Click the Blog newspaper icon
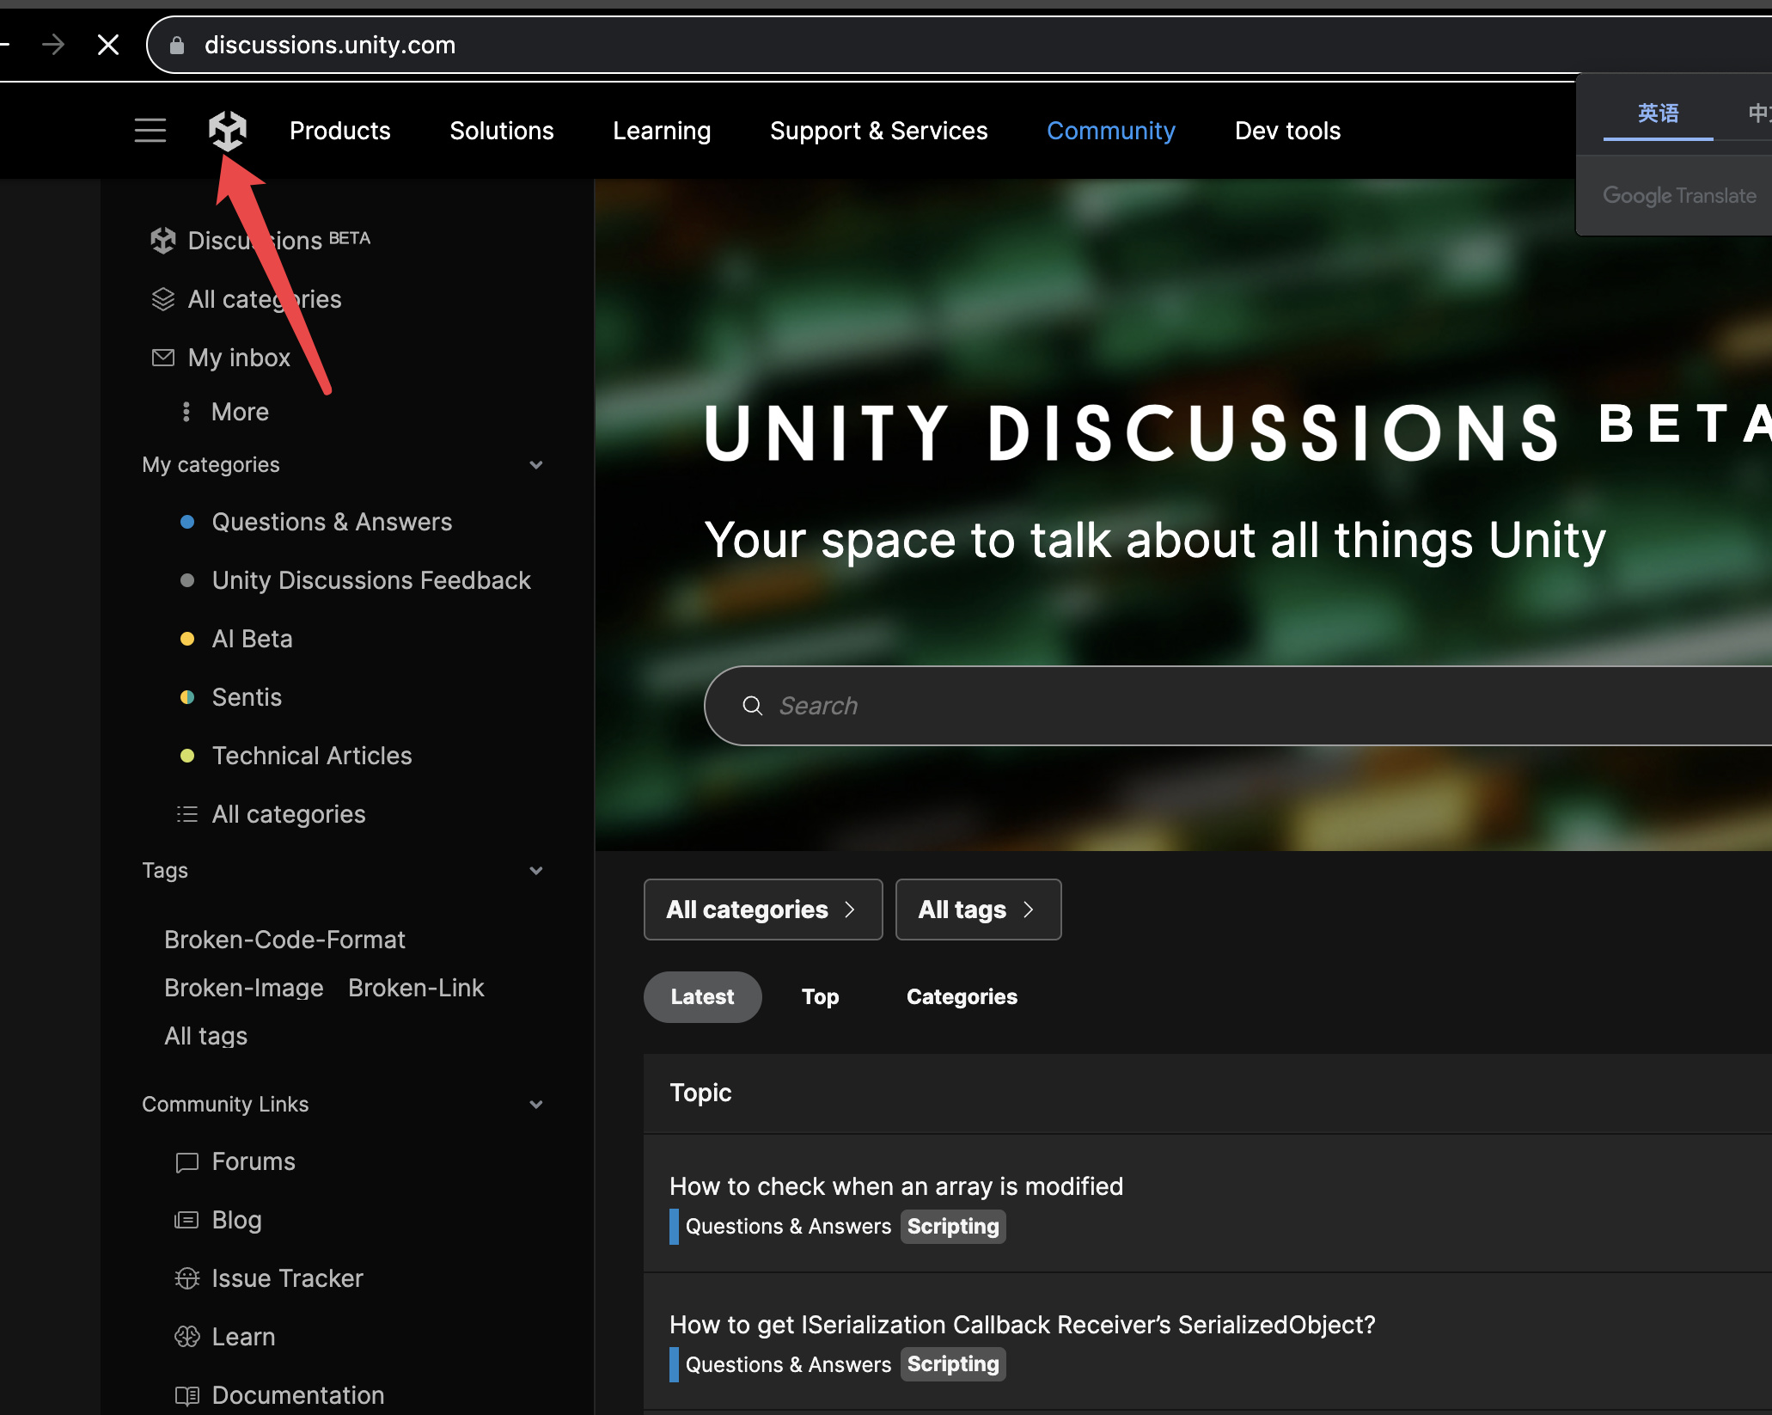1772x1415 pixels. coord(186,1220)
